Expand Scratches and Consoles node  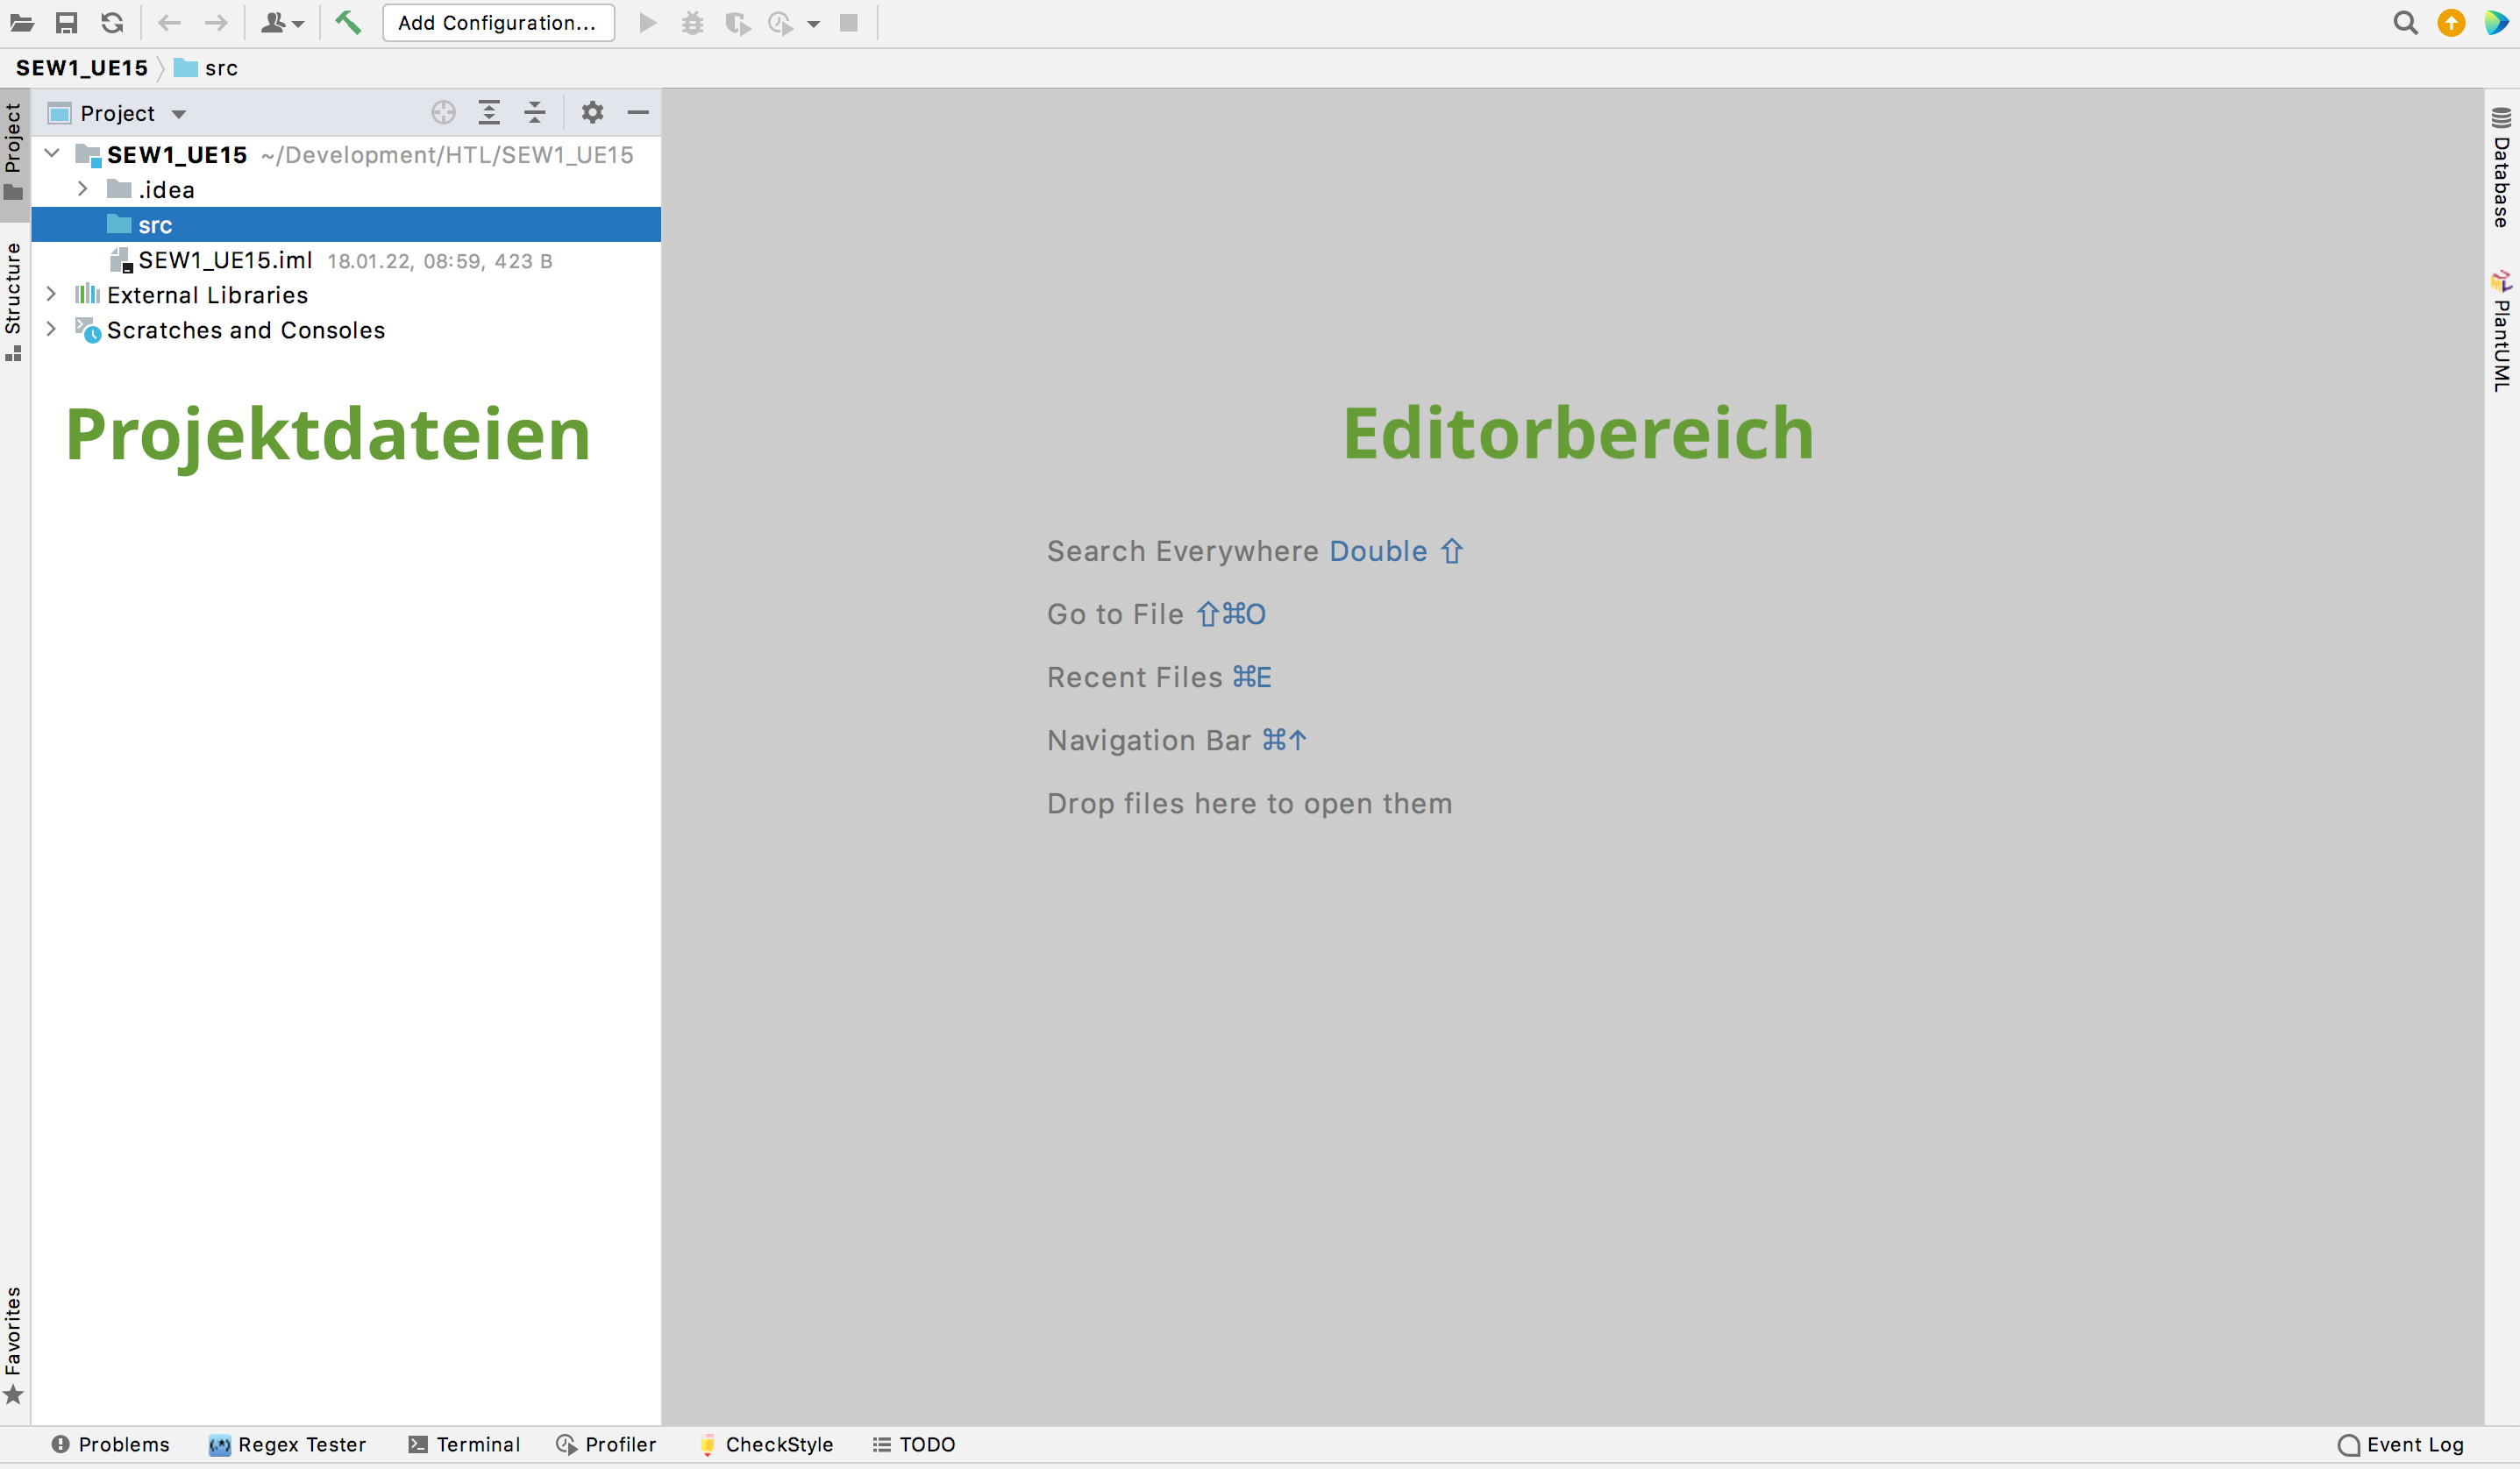tap(51, 329)
